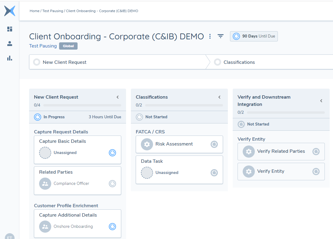Click the status ring on Capture Basic Details
Viewport: 333px width, 239px height.
[112, 153]
